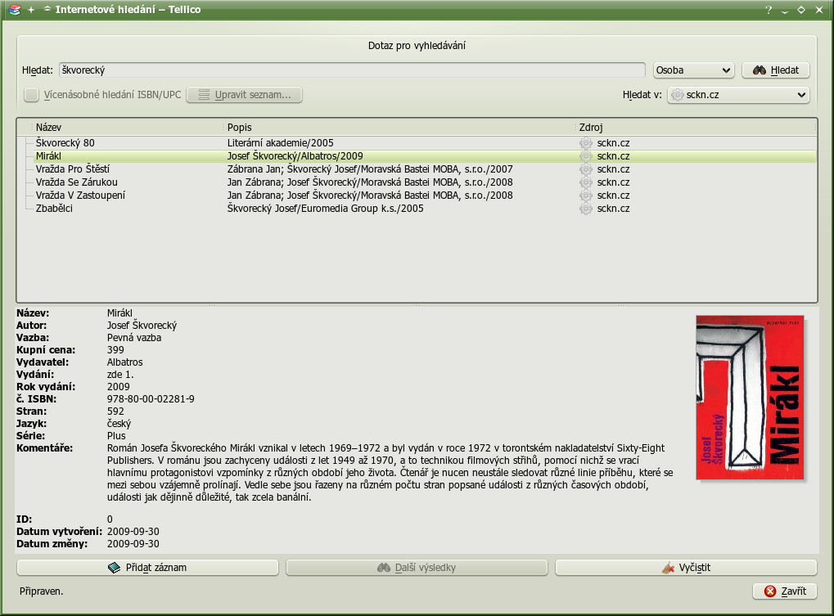
Task: Click source gear icon in Škvorecký 80 row
Action: [586, 143]
